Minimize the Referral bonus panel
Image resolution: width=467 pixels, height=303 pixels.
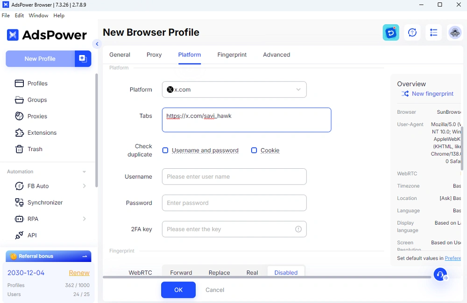click(x=85, y=256)
